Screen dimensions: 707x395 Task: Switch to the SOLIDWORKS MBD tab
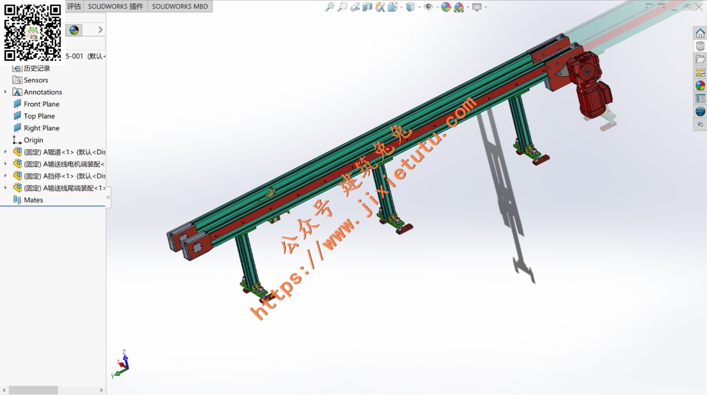180,6
